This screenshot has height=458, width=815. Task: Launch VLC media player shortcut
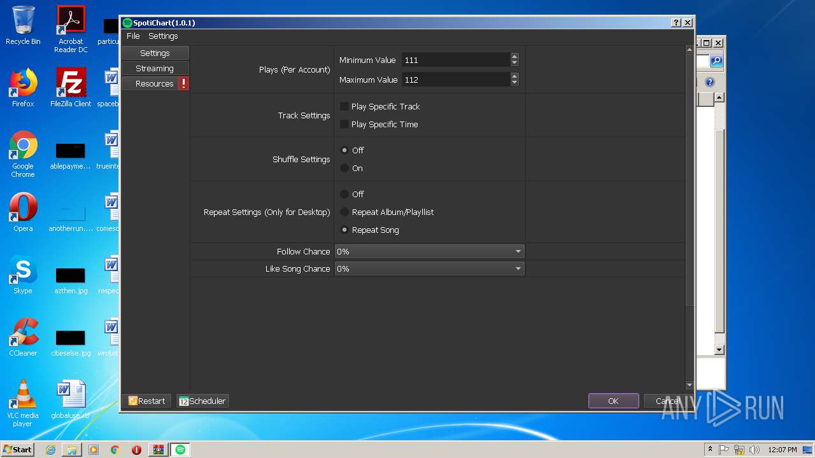pos(23,404)
